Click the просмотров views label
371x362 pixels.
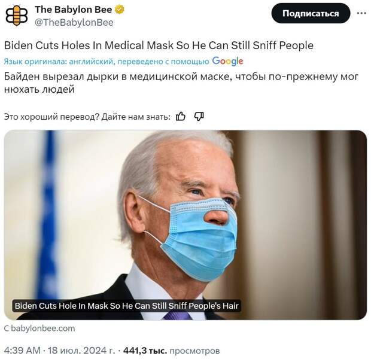[x=194, y=351]
